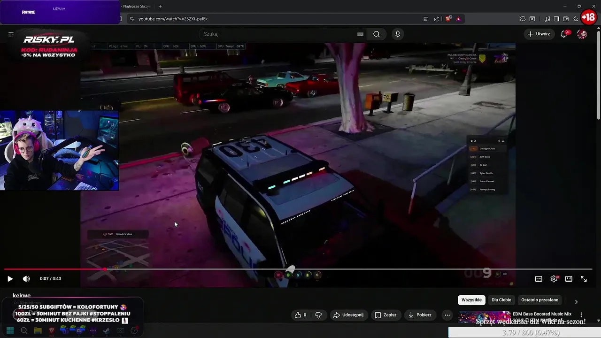Open the YouTube hamburger guide menu

[10, 34]
